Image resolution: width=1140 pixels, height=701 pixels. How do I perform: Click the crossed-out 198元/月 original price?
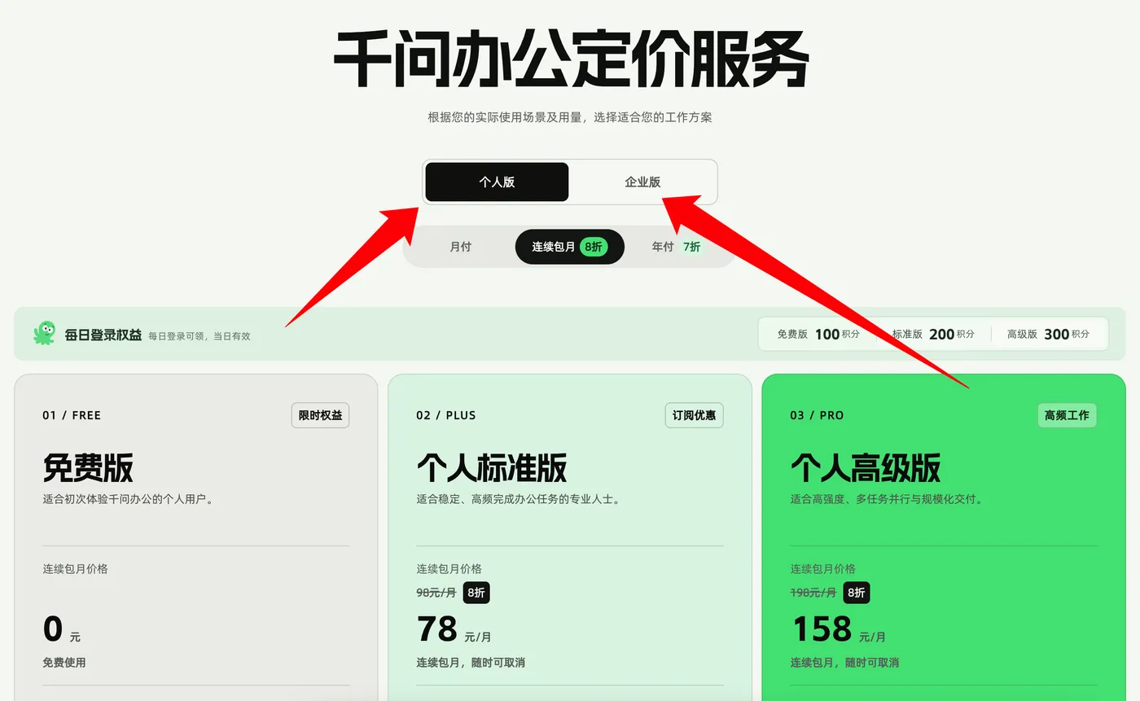813,593
